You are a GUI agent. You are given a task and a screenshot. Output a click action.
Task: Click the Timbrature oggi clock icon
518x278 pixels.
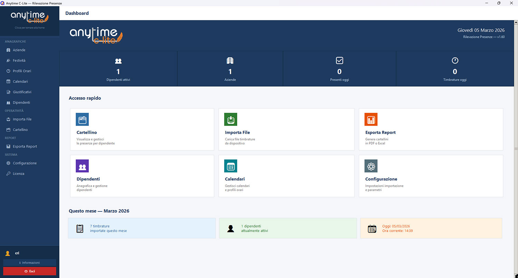coord(455,61)
